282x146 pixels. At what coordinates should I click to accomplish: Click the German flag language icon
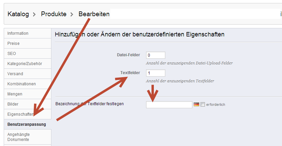196,105
